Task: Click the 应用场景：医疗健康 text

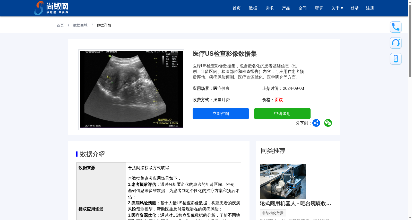Action: 211,89
